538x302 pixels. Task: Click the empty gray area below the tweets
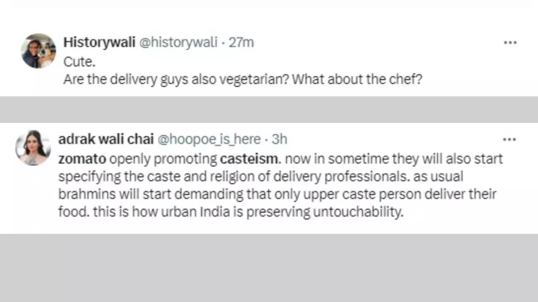269,268
